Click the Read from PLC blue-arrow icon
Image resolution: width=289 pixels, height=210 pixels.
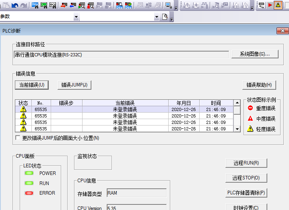[x=72, y=5]
